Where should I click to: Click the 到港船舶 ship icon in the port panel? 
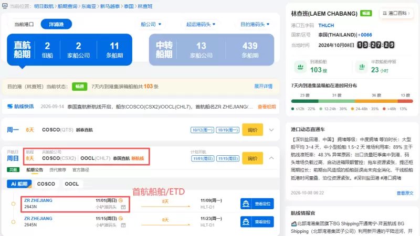point(300,67)
